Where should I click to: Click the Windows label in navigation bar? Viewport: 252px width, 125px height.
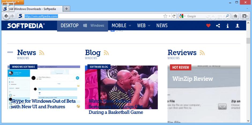97,25
